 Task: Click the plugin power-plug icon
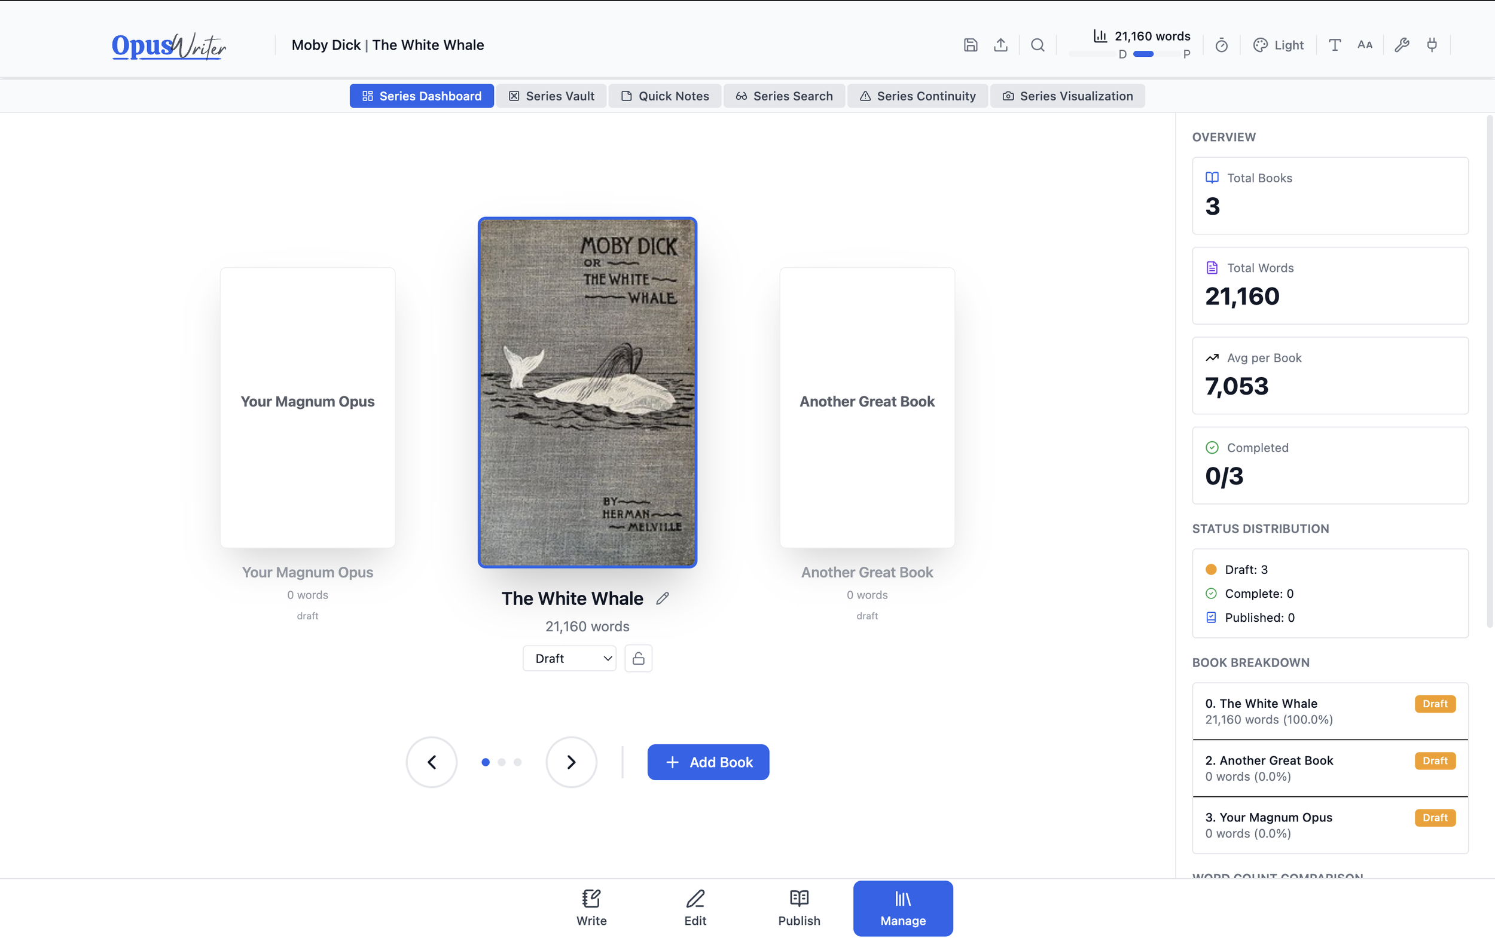point(1432,45)
